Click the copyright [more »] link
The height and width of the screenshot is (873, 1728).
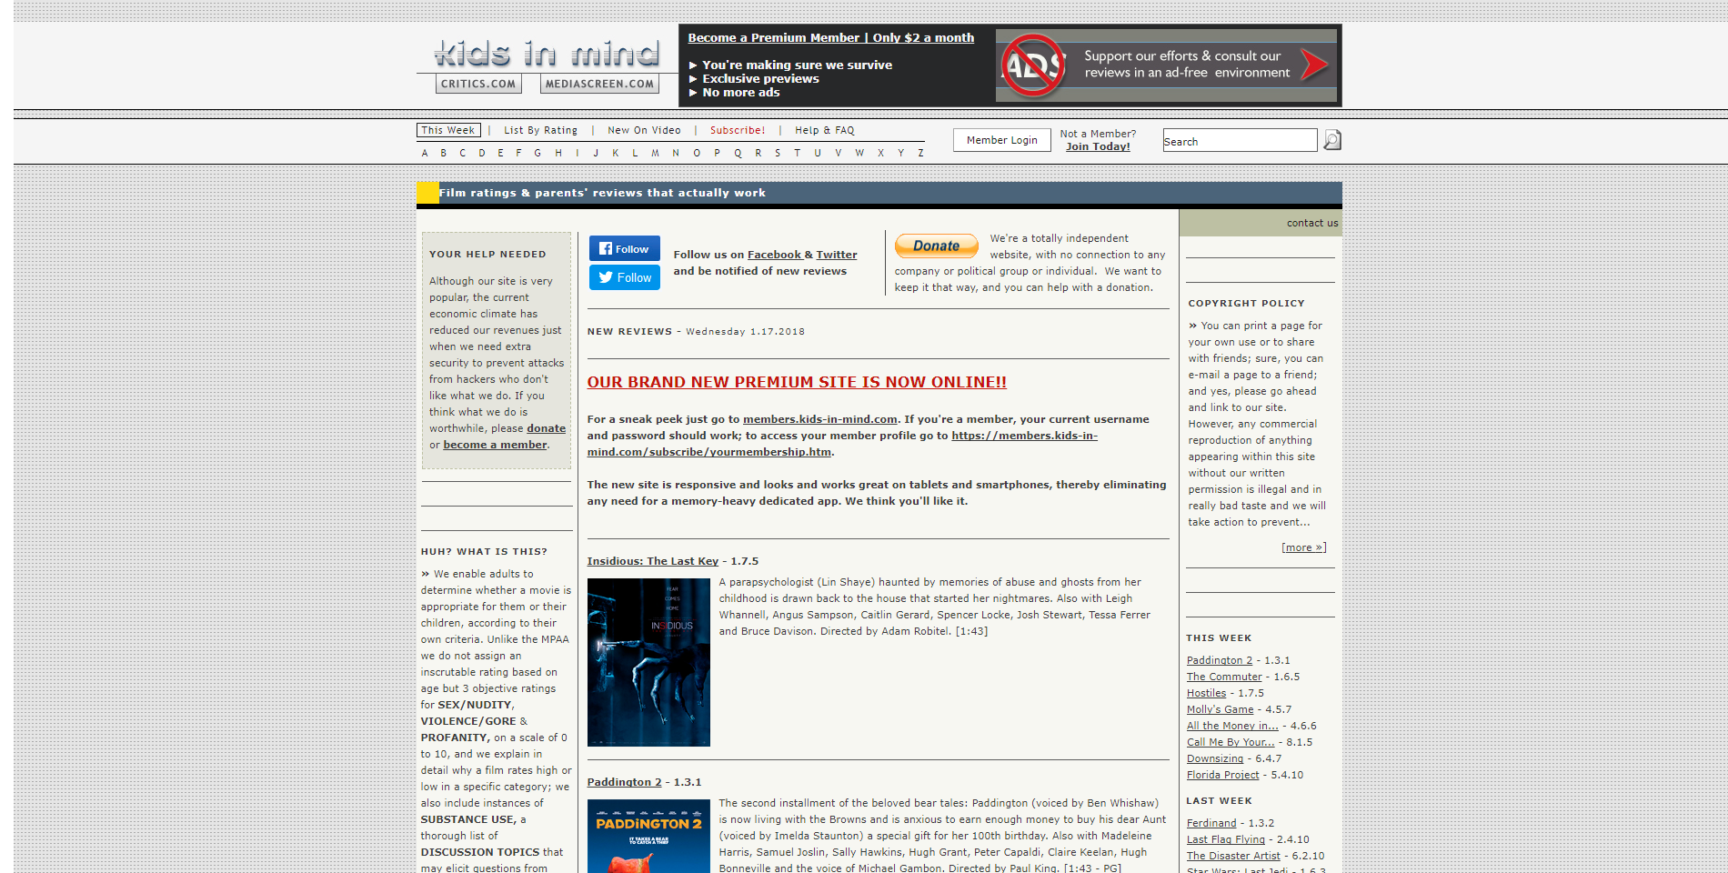1303,547
